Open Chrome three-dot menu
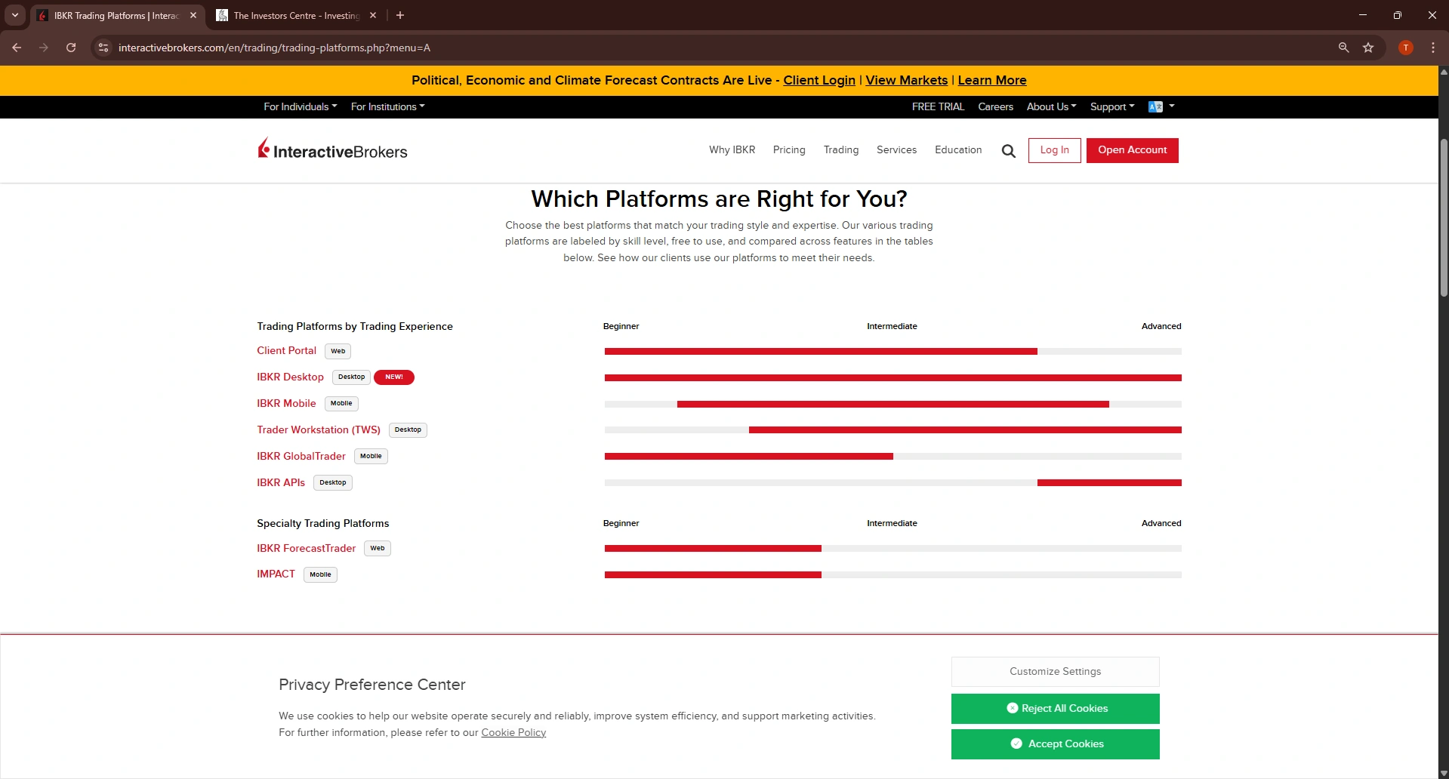Screen dimensions: 1449x779 [1433, 48]
